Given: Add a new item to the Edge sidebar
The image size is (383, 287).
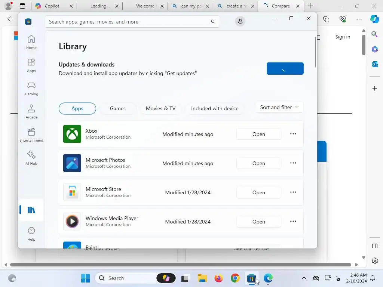Looking at the screenshot, I should pos(374,88).
